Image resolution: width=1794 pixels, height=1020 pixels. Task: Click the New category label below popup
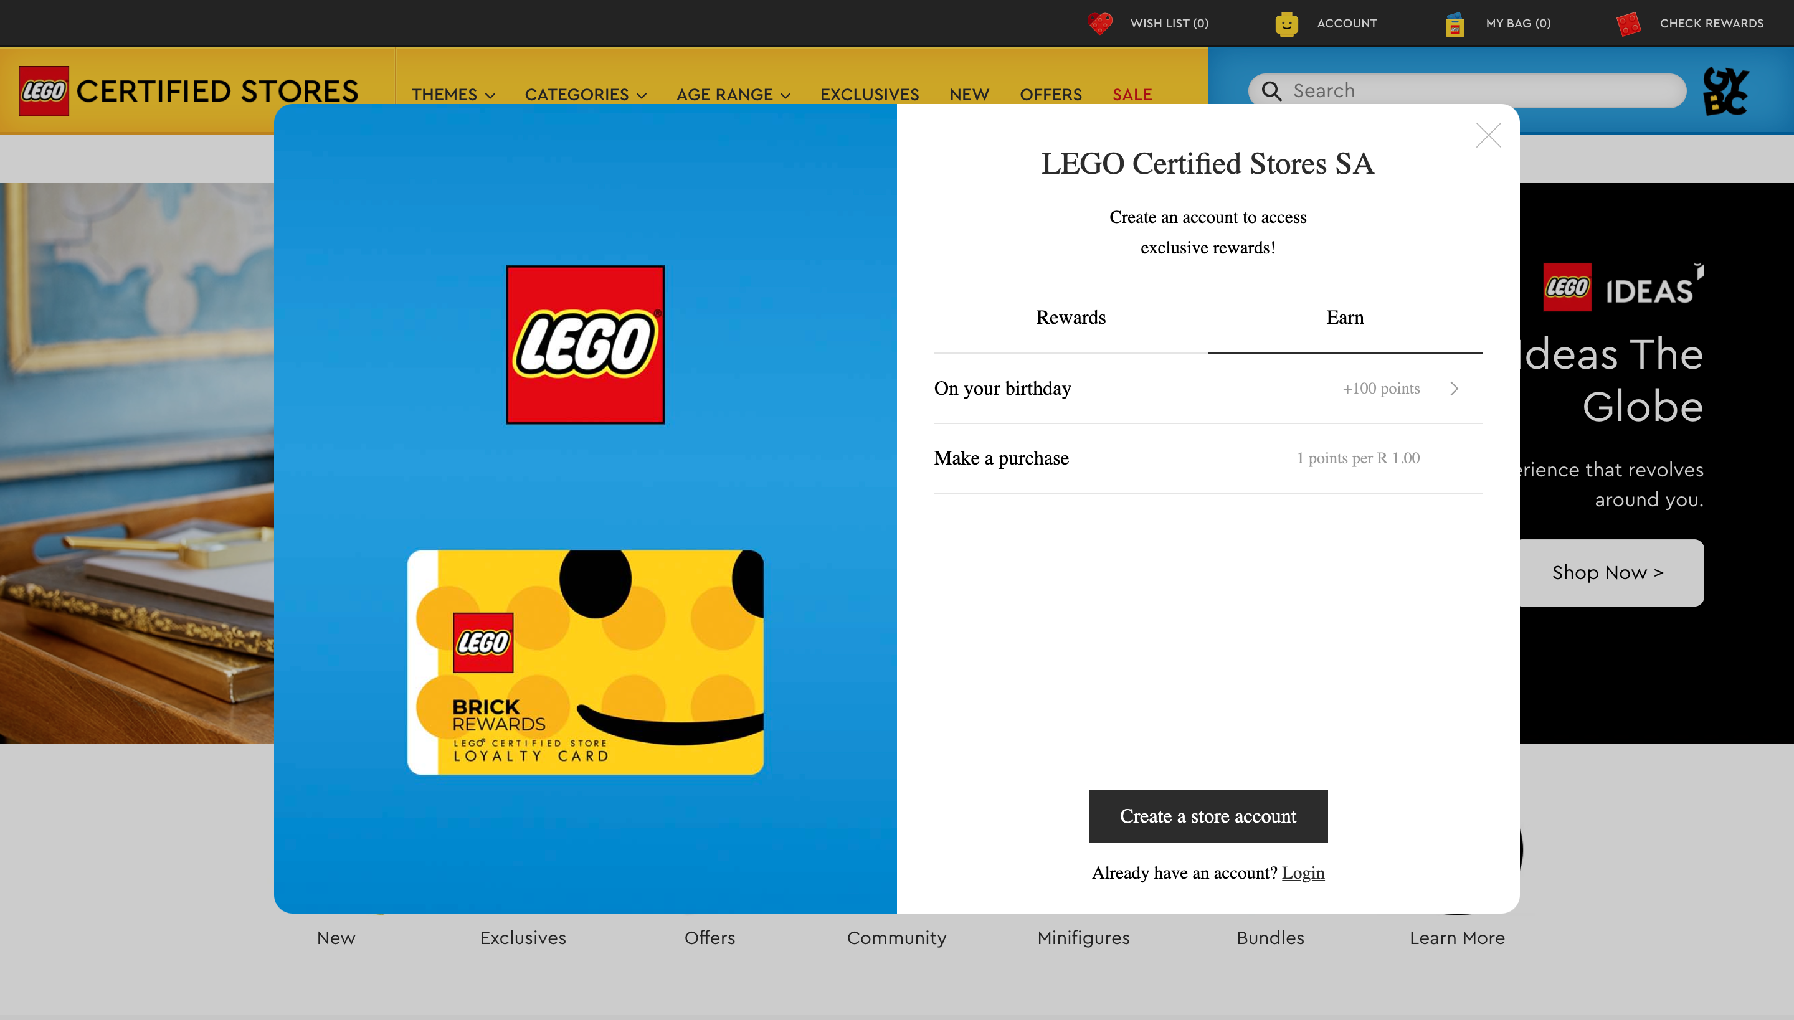(336, 938)
